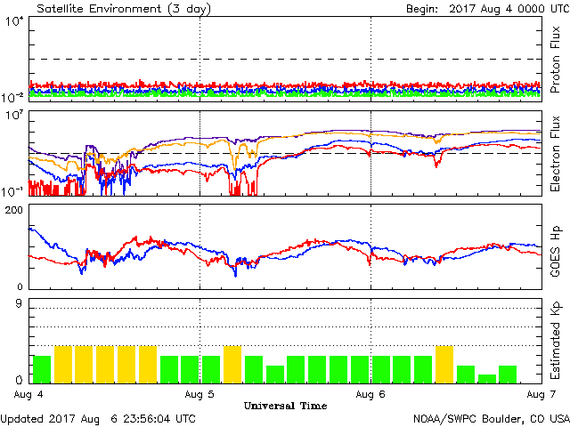570x427 pixels.
Task: Click the 'Satellite Environment (3 day)' title
Action: (124, 8)
